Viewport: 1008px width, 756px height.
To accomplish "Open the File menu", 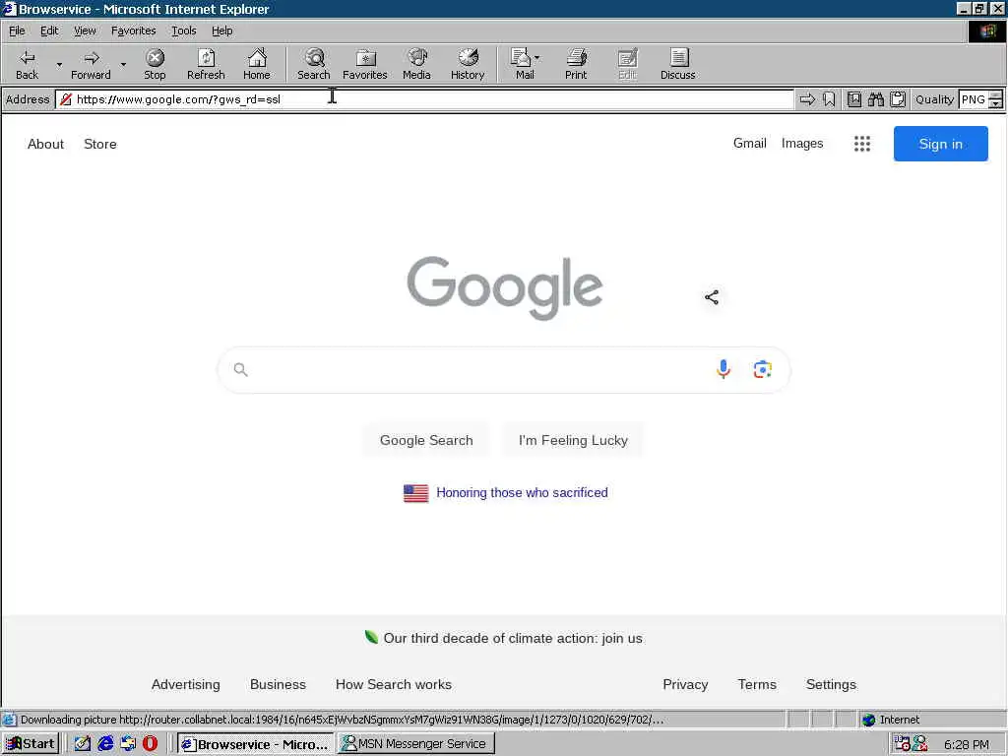I will pos(17,31).
